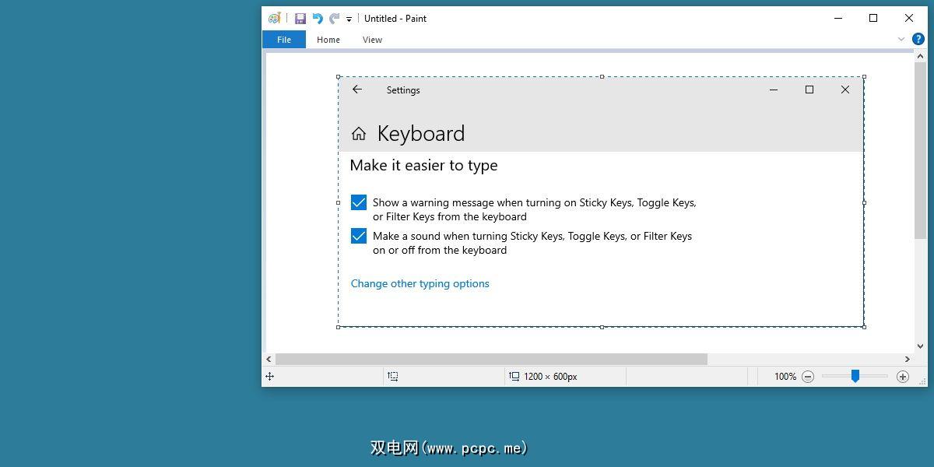Minimize the Paint window
Screen dimensions: 934x467
(838, 18)
